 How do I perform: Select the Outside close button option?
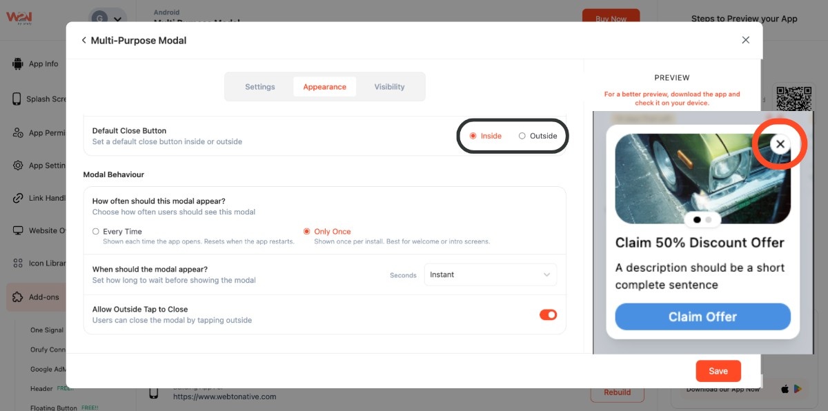click(x=522, y=136)
